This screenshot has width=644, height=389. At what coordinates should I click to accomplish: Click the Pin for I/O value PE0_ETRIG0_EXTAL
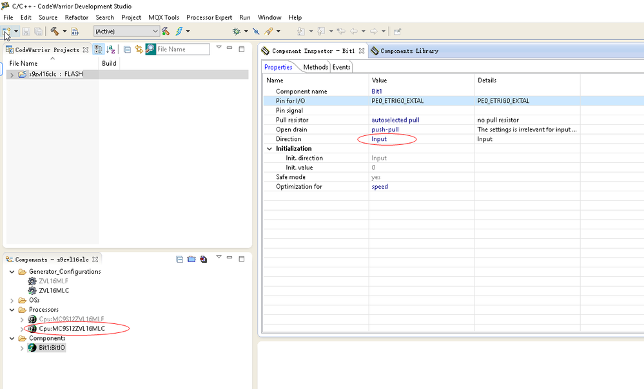(x=398, y=101)
